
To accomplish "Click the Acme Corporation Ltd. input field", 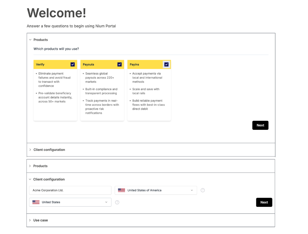I will (x=70, y=190).
